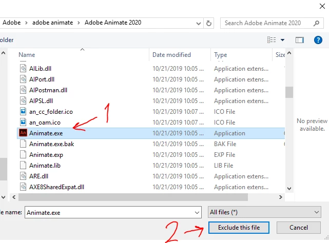The image size is (329, 243).
Task: Click the Application type cell of Animate.exe
Action: click(x=229, y=133)
